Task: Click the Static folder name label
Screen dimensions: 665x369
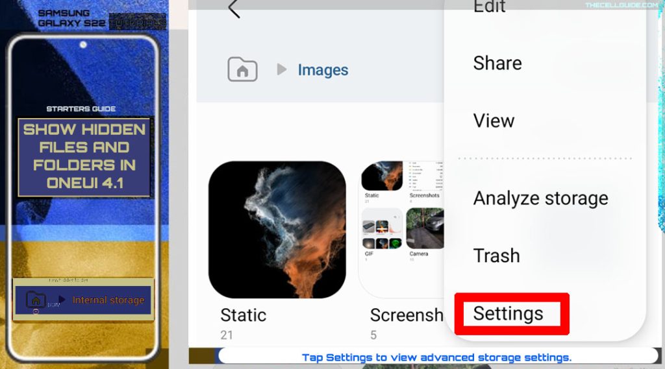Action: [244, 315]
